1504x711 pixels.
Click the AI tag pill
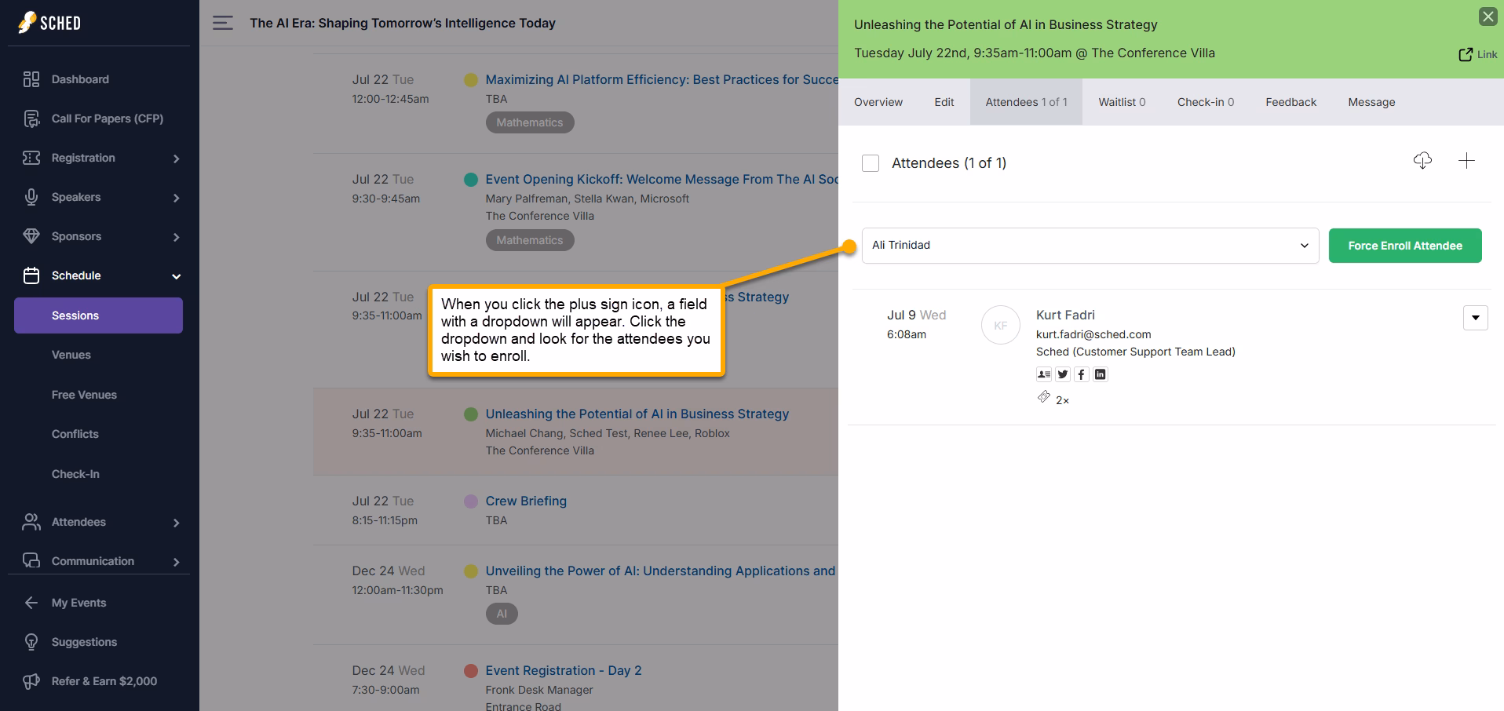point(502,614)
